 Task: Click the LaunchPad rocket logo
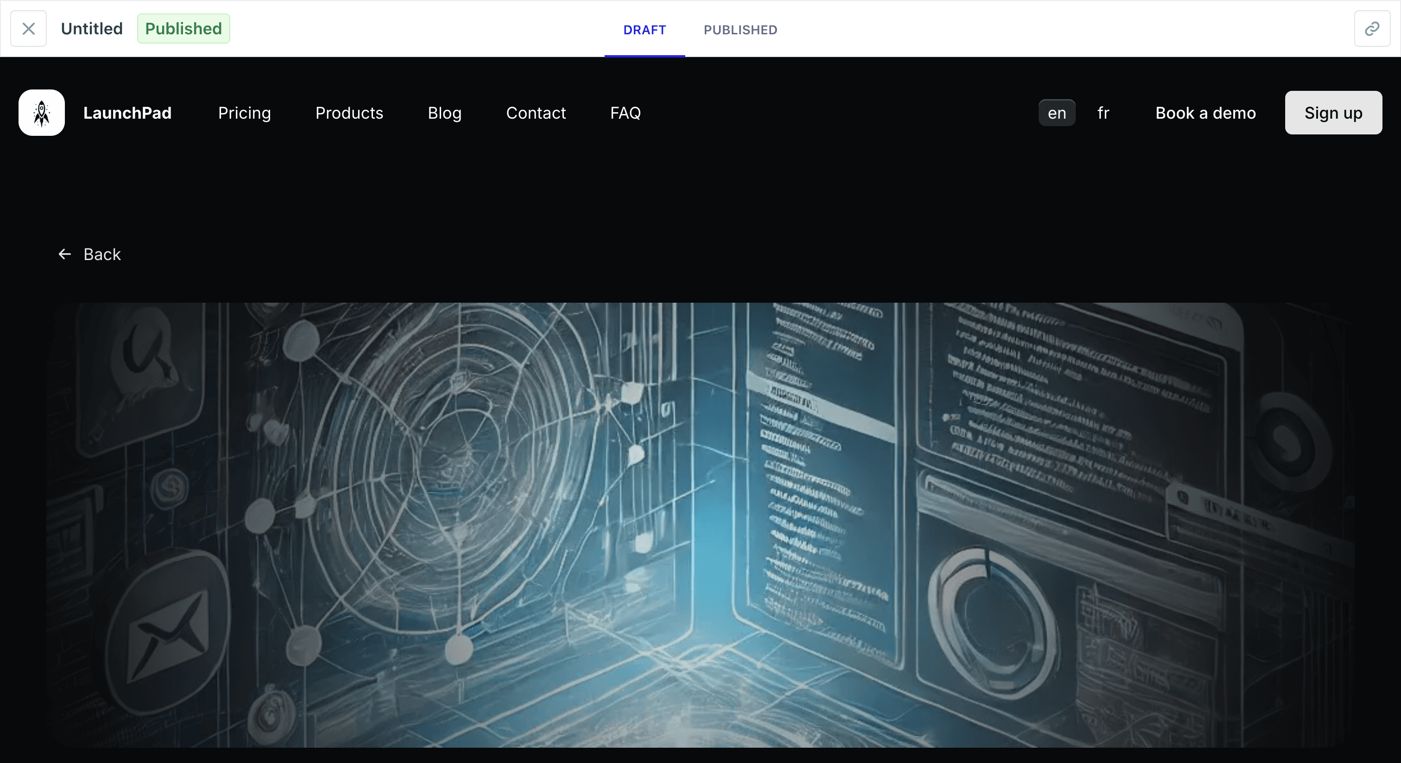(42, 113)
